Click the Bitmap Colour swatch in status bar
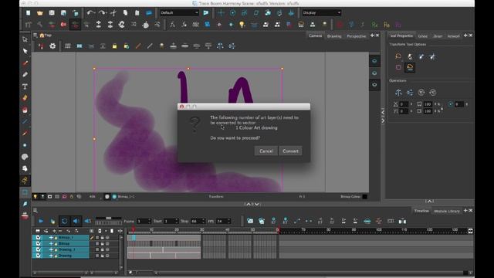 pos(364,196)
